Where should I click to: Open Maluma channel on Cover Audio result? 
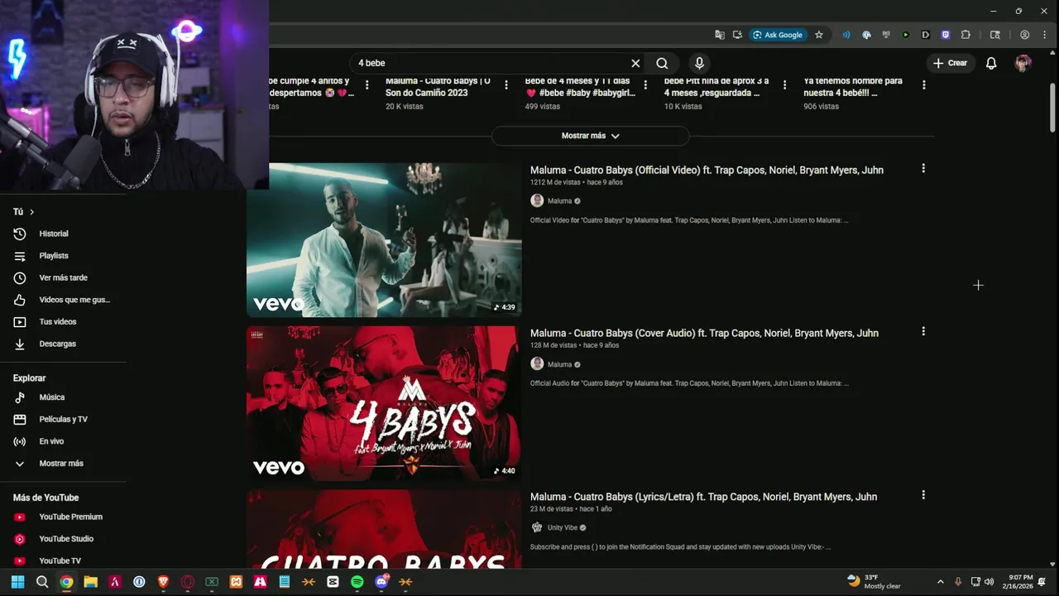[559, 364]
